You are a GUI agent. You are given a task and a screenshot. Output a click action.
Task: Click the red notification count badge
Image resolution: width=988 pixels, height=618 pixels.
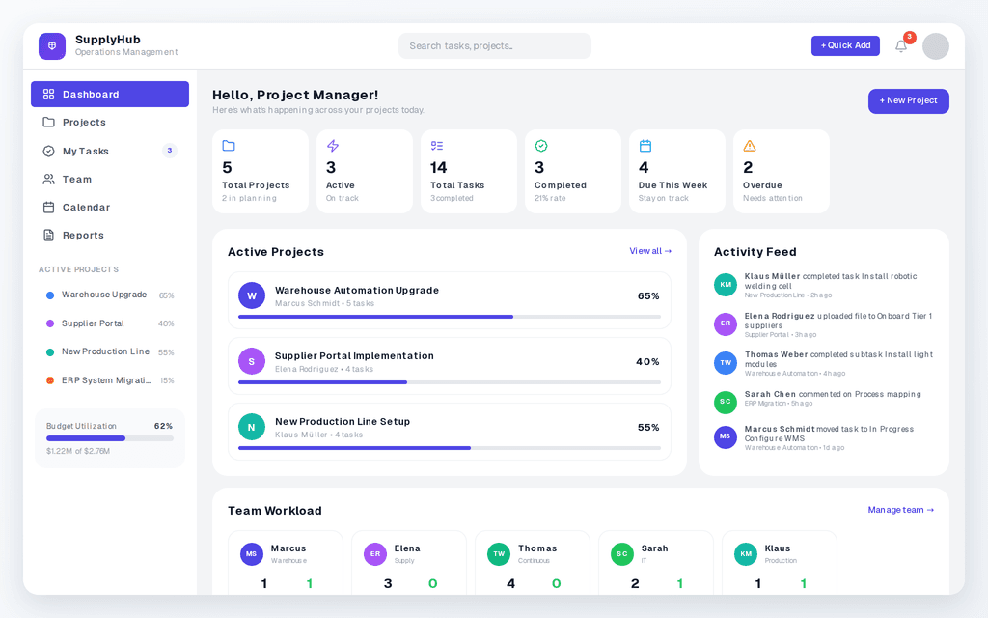click(x=909, y=37)
